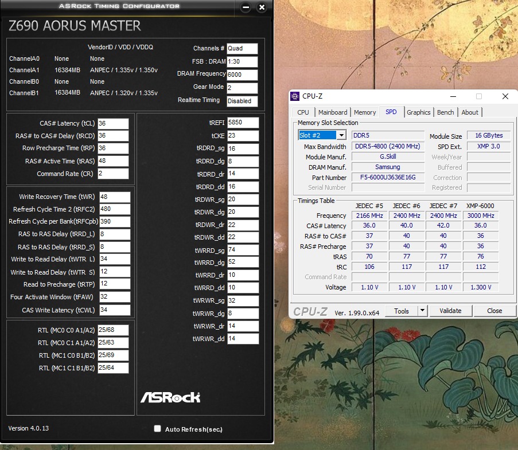
Task: Click the Read to Precharge (tRTP) field
Action: coord(115,284)
